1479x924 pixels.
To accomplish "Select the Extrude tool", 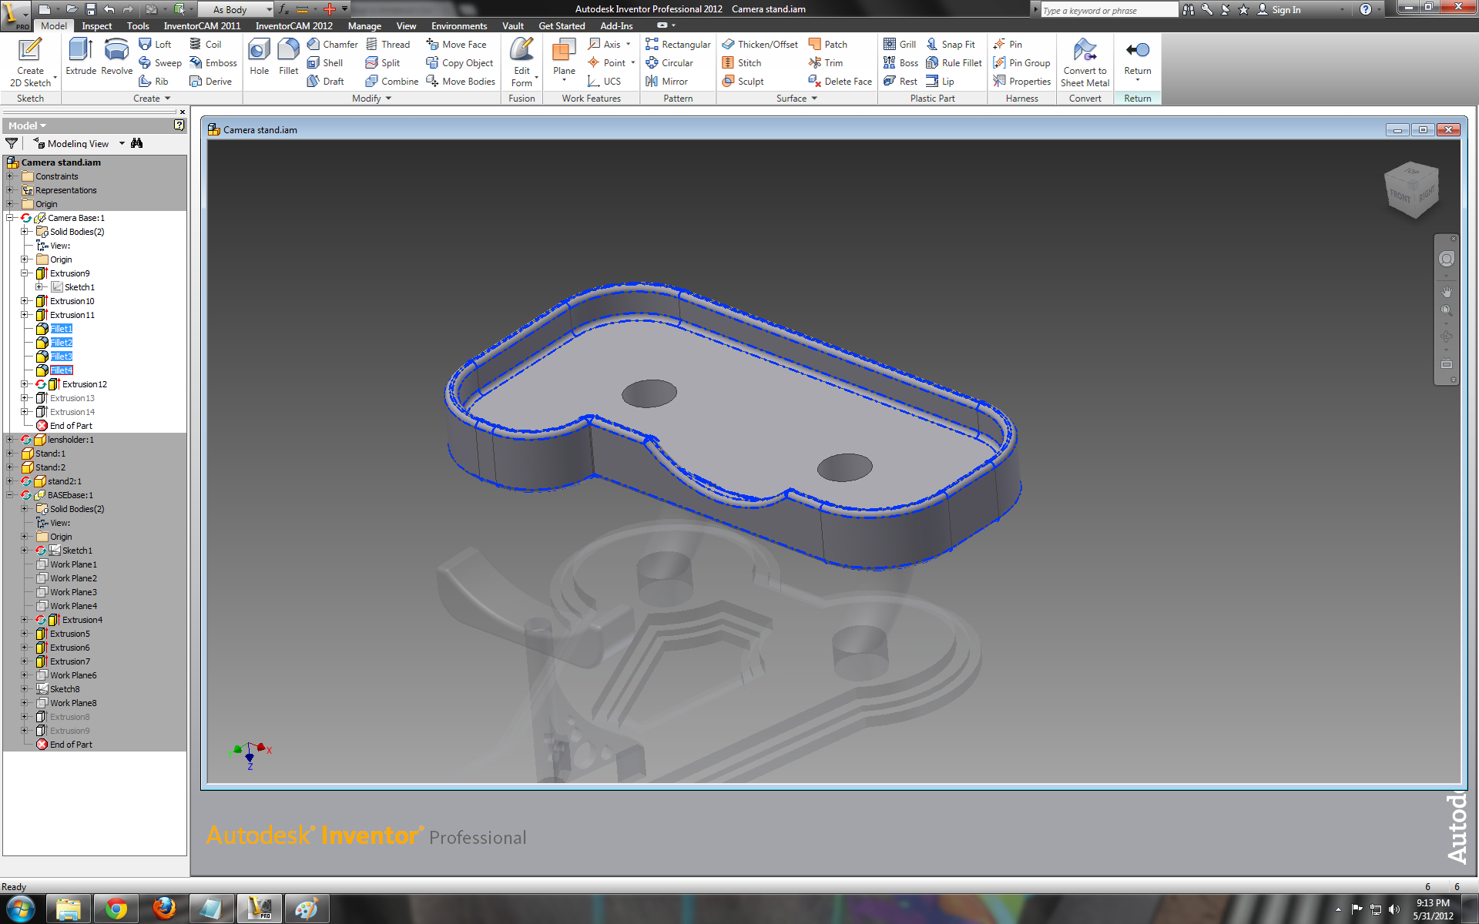I will 81,57.
